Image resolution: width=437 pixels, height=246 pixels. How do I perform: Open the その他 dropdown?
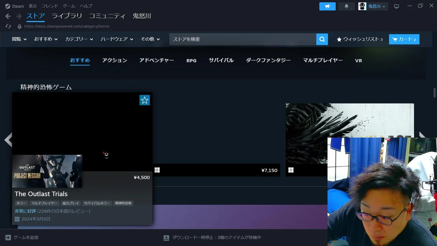point(150,39)
